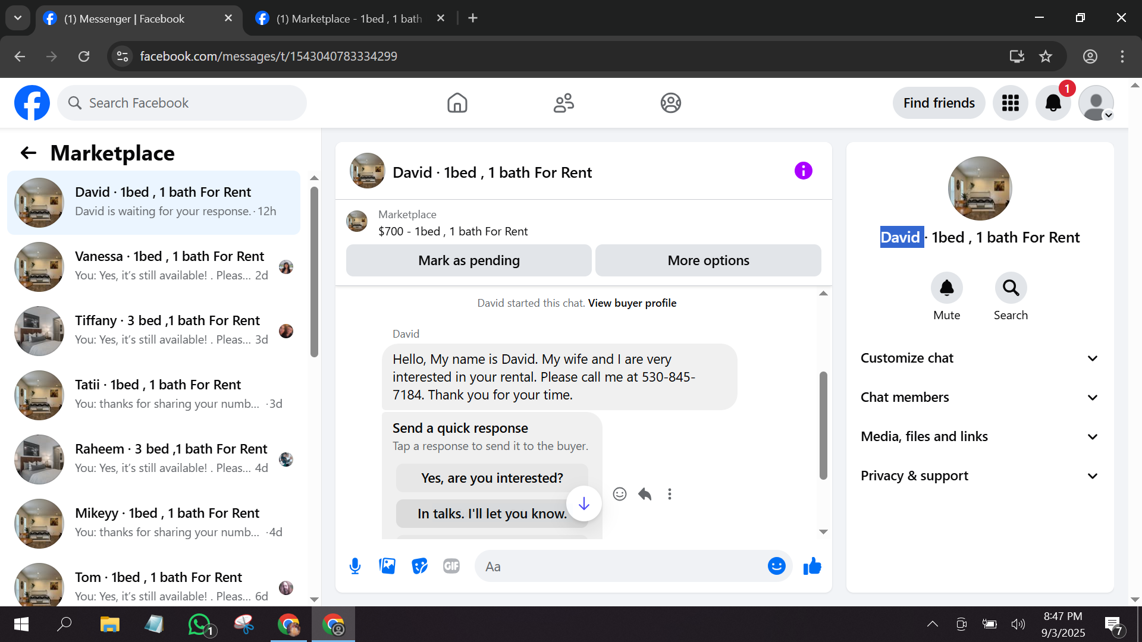Mute this conversation with bell icon
Viewport: 1142px width, 642px height.
pyautogui.click(x=947, y=288)
